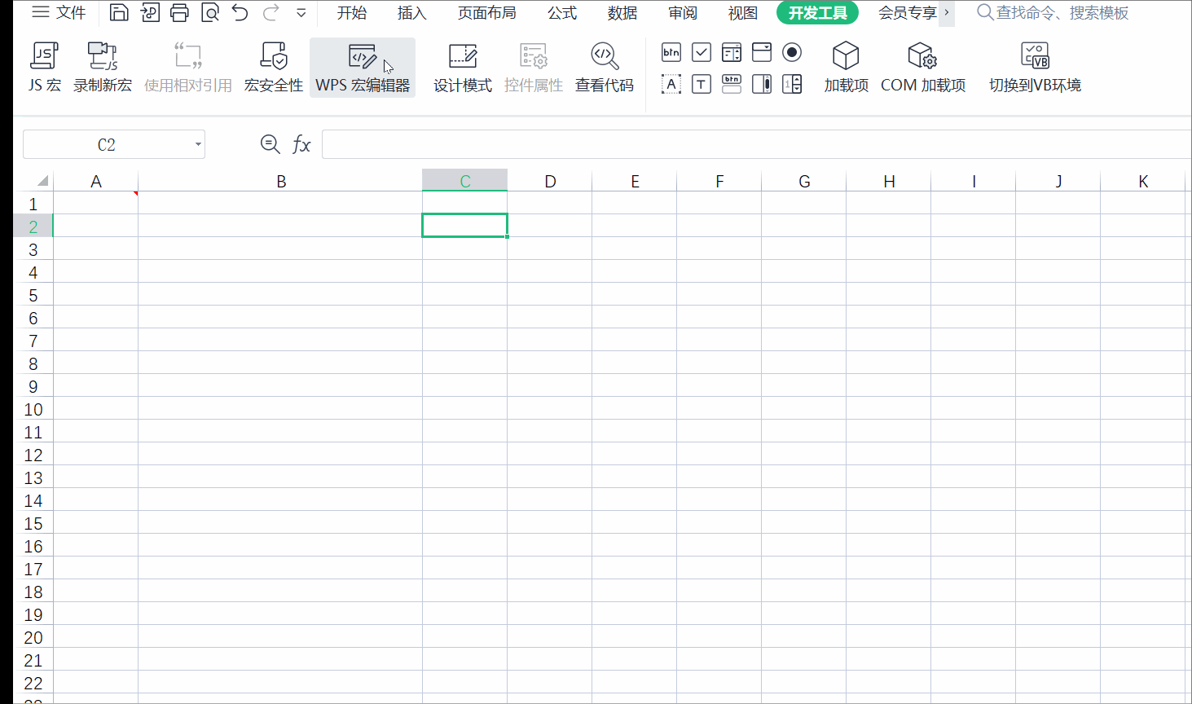Viewport: 1192px width, 704px height.
Task: Expand the Name Box dropdown arrow
Action: (198, 145)
